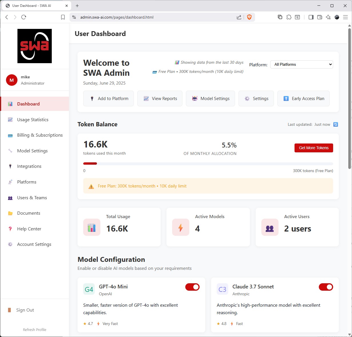Click the Users & Teams people icon
This screenshot has height=337, width=352.
pyautogui.click(x=10, y=198)
